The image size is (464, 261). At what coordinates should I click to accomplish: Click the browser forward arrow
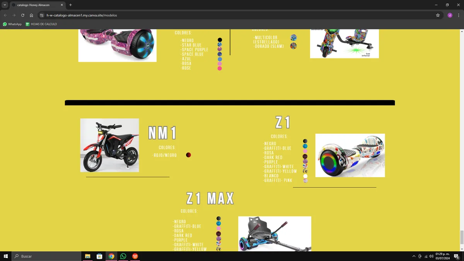click(x=14, y=15)
